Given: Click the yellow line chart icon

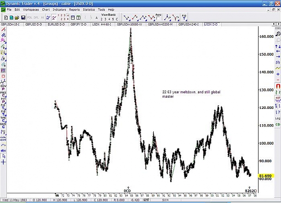Looking at the screenshot, I should [x=278, y=68].
